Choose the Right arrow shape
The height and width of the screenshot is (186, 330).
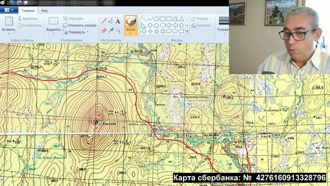point(169,25)
